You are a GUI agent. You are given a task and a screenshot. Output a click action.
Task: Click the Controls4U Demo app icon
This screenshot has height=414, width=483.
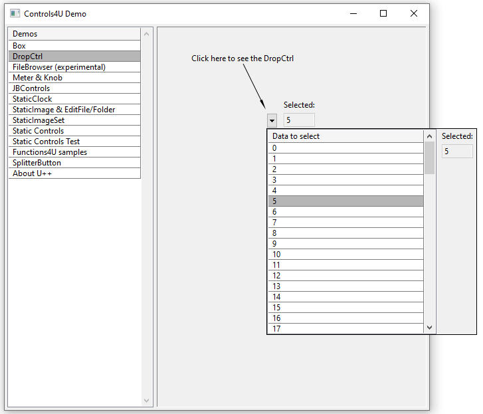pyautogui.click(x=15, y=13)
